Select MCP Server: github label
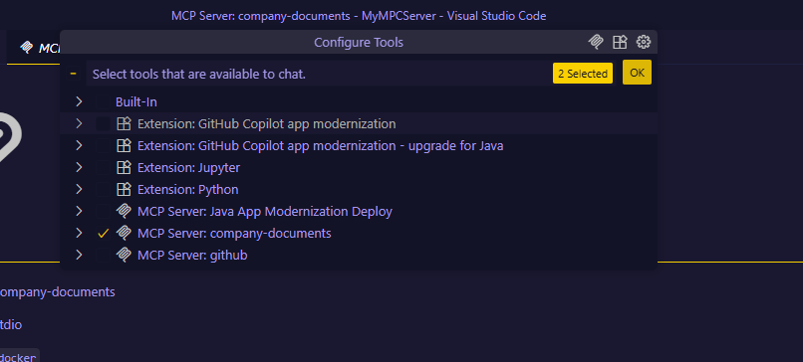This screenshot has width=803, height=362. (x=192, y=256)
